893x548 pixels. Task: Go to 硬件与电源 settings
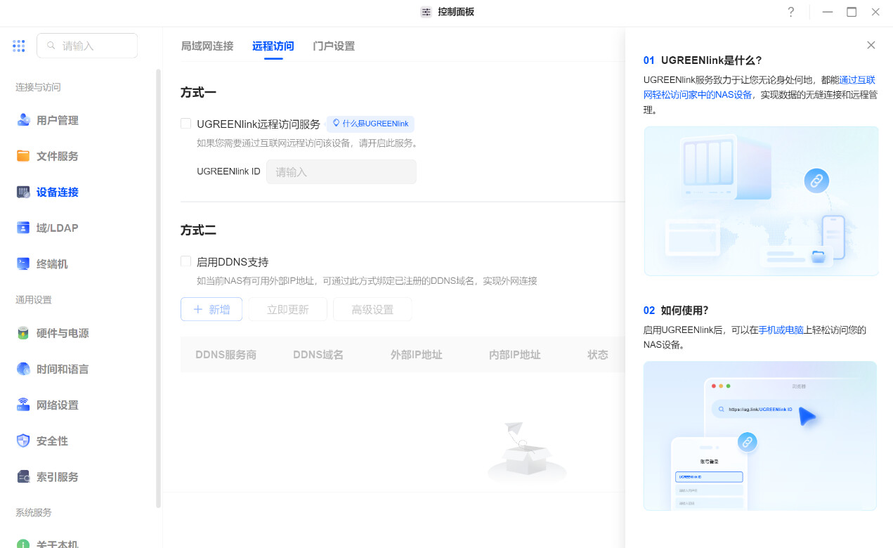pyautogui.click(x=62, y=333)
